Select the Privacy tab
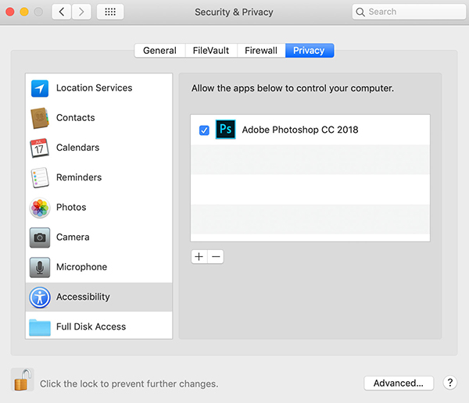 coord(310,50)
